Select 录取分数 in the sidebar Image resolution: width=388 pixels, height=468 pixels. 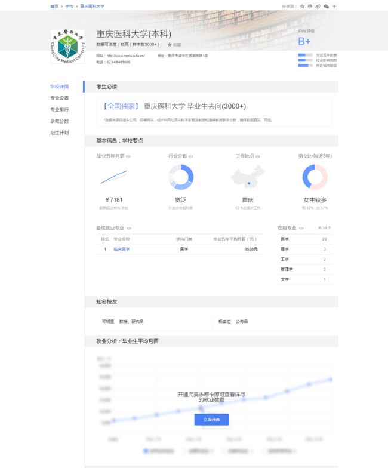60,121
